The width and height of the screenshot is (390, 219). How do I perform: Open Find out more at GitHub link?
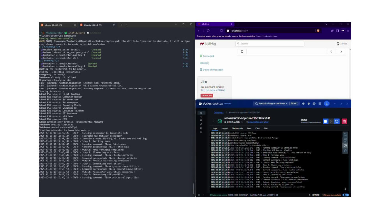(213, 90)
